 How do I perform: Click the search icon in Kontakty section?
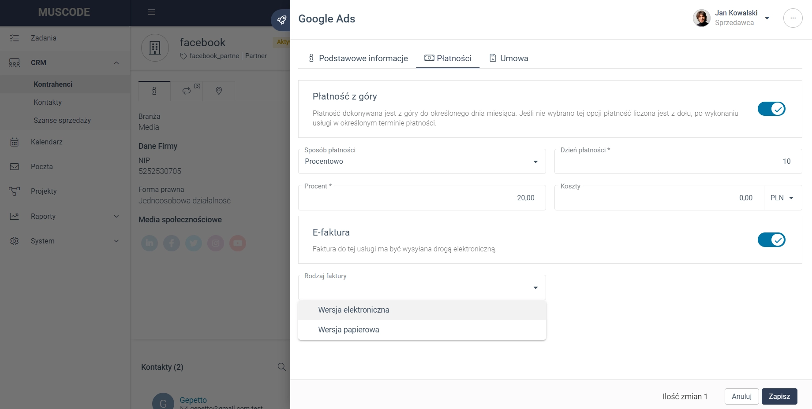(281, 367)
